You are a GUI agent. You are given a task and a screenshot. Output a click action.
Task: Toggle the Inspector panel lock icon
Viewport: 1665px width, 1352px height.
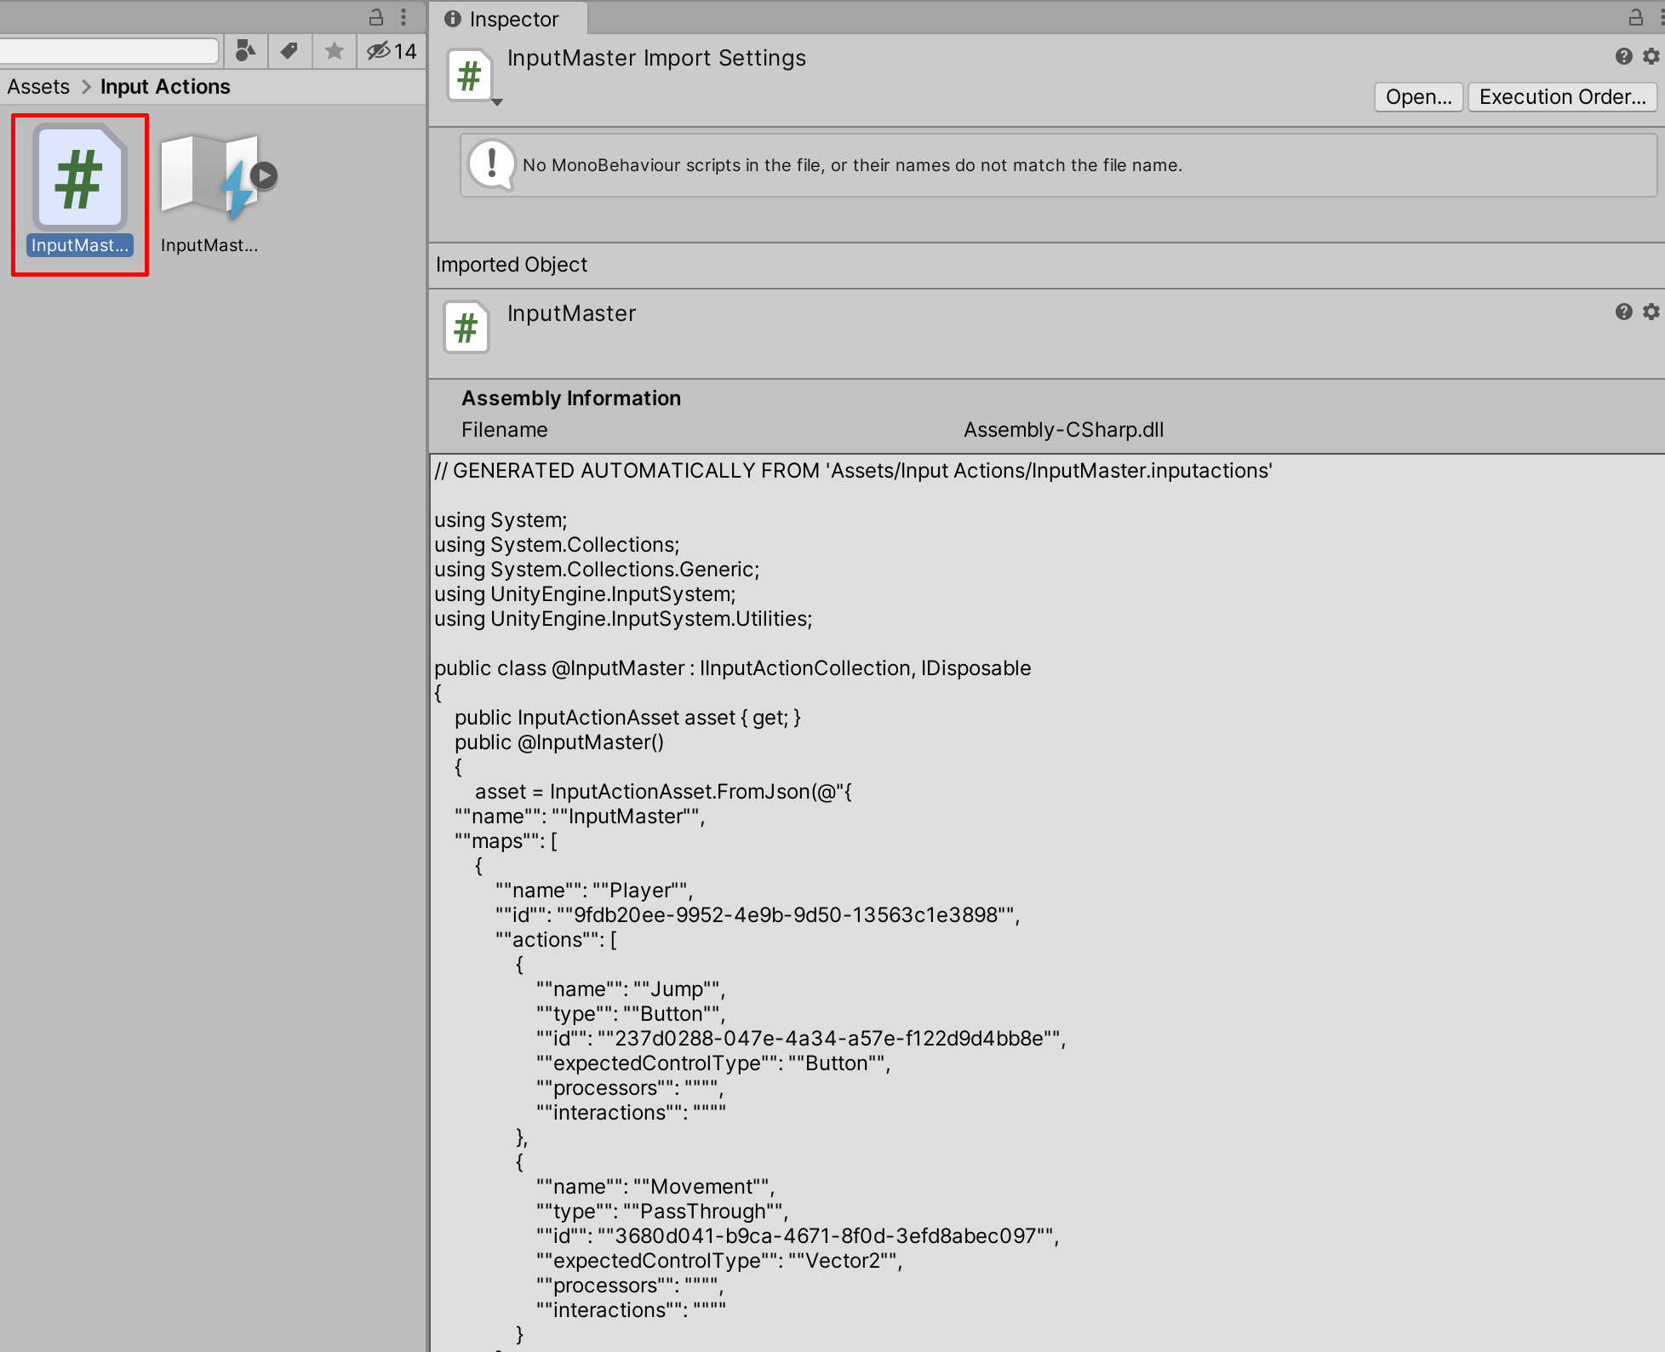pyautogui.click(x=1635, y=16)
